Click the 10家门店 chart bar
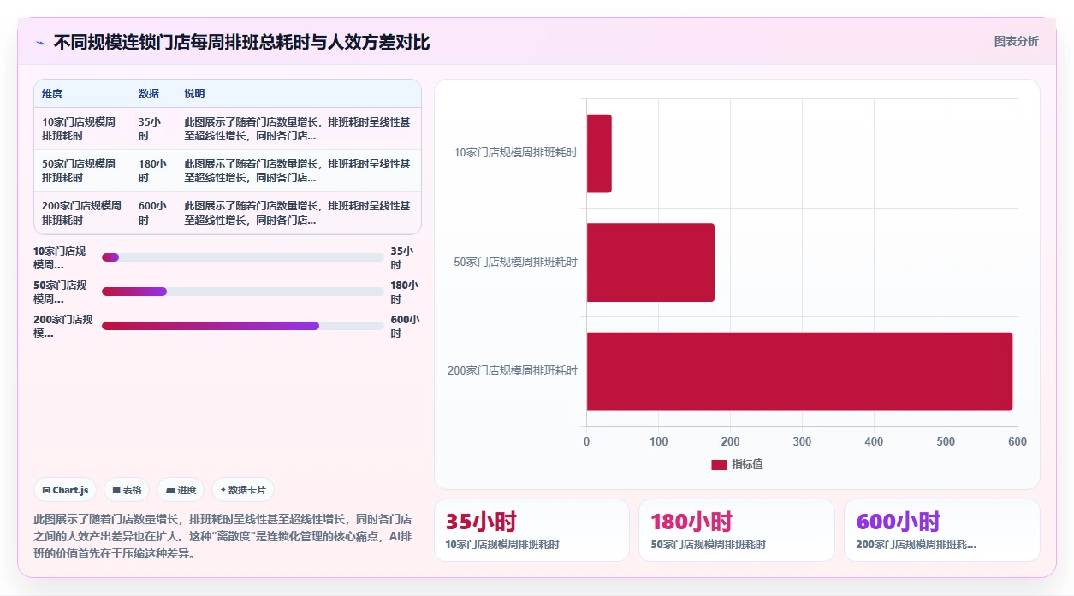The image size is (1074, 596). point(599,153)
